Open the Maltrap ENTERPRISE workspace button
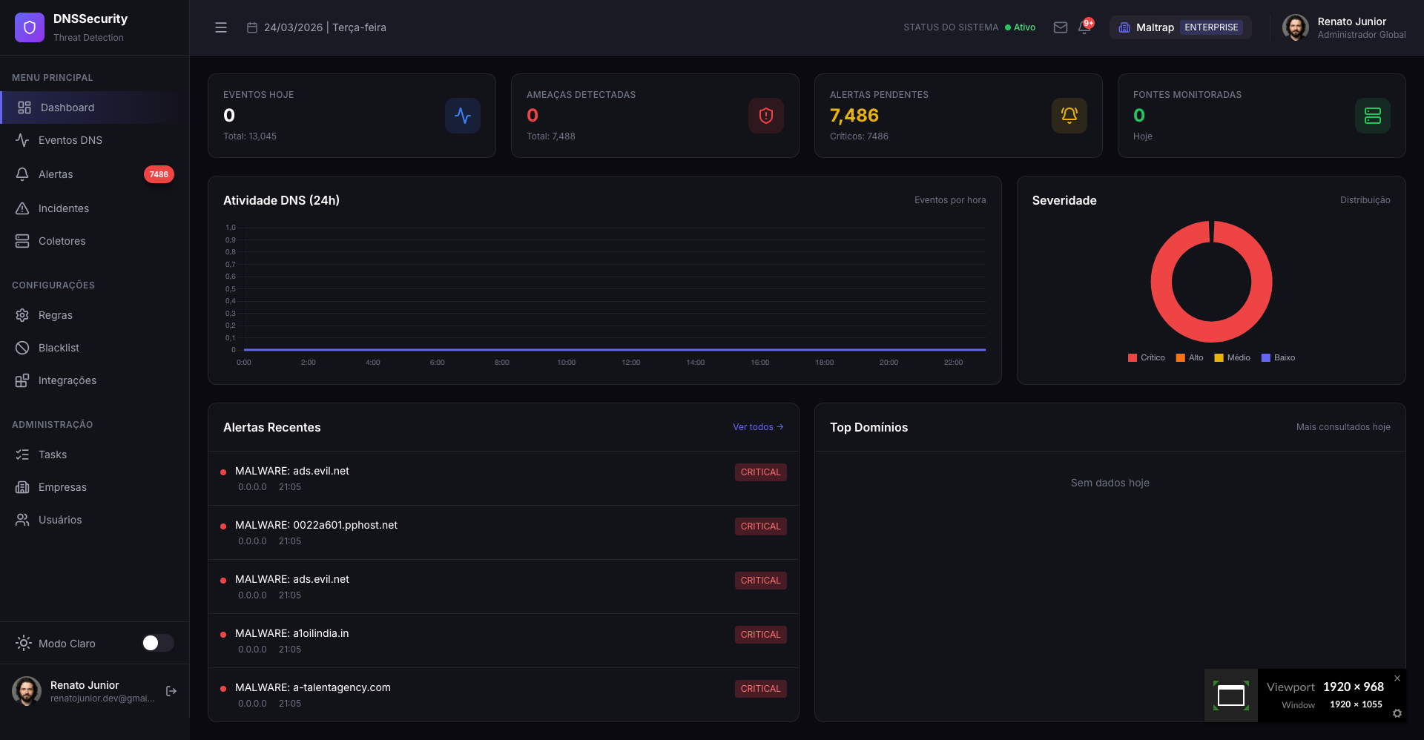The height and width of the screenshot is (740, 1424). tap(1180, 27)
